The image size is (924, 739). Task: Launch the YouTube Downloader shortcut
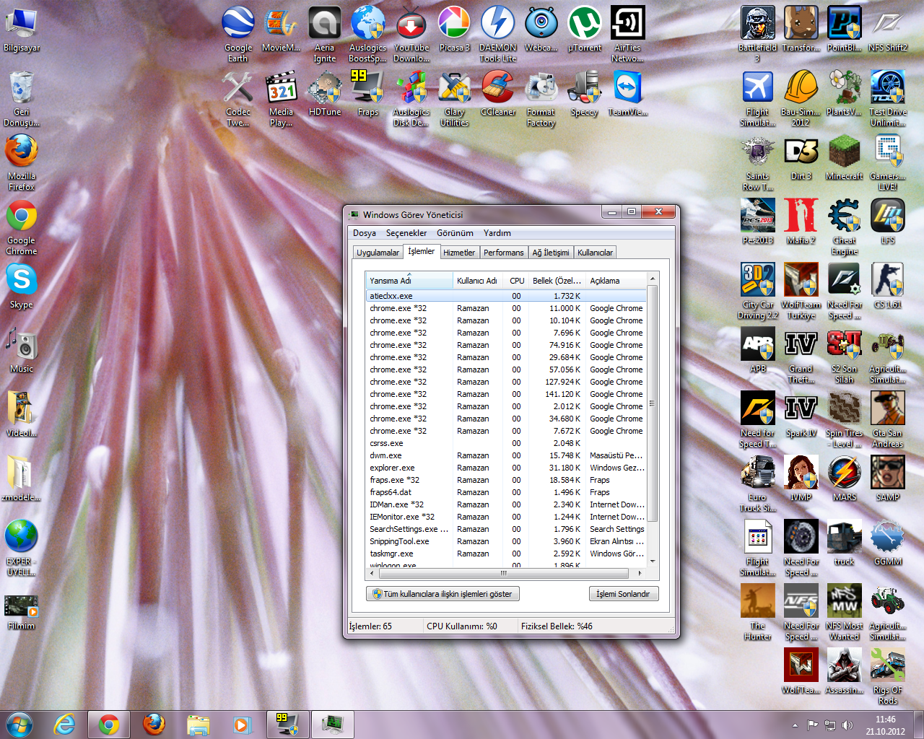[x=411, y=34]
